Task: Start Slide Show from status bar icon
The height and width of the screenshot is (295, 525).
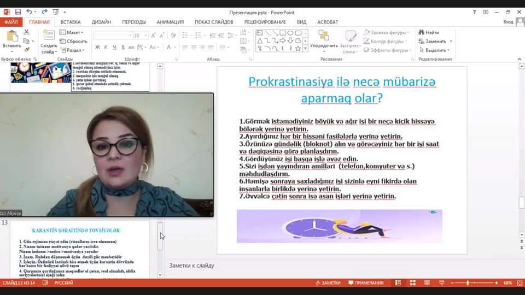Action: [442, 283]
